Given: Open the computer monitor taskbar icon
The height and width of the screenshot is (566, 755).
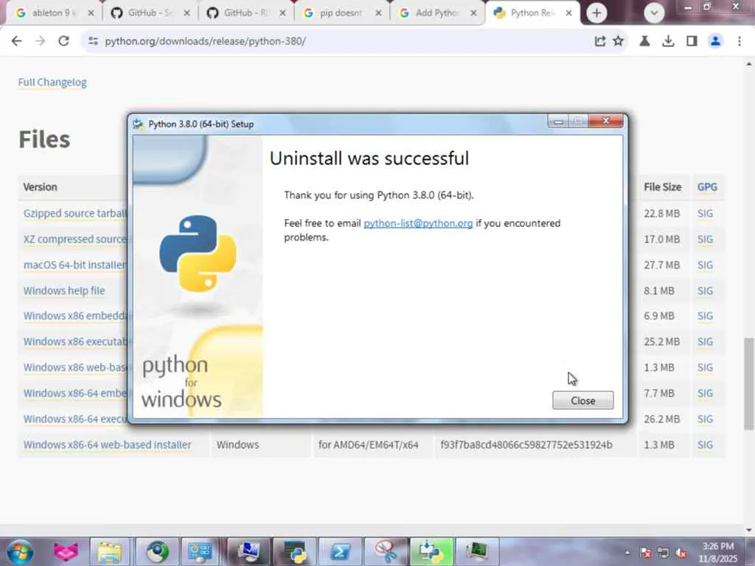Looking at the screenshot, I should click(248, 551).
